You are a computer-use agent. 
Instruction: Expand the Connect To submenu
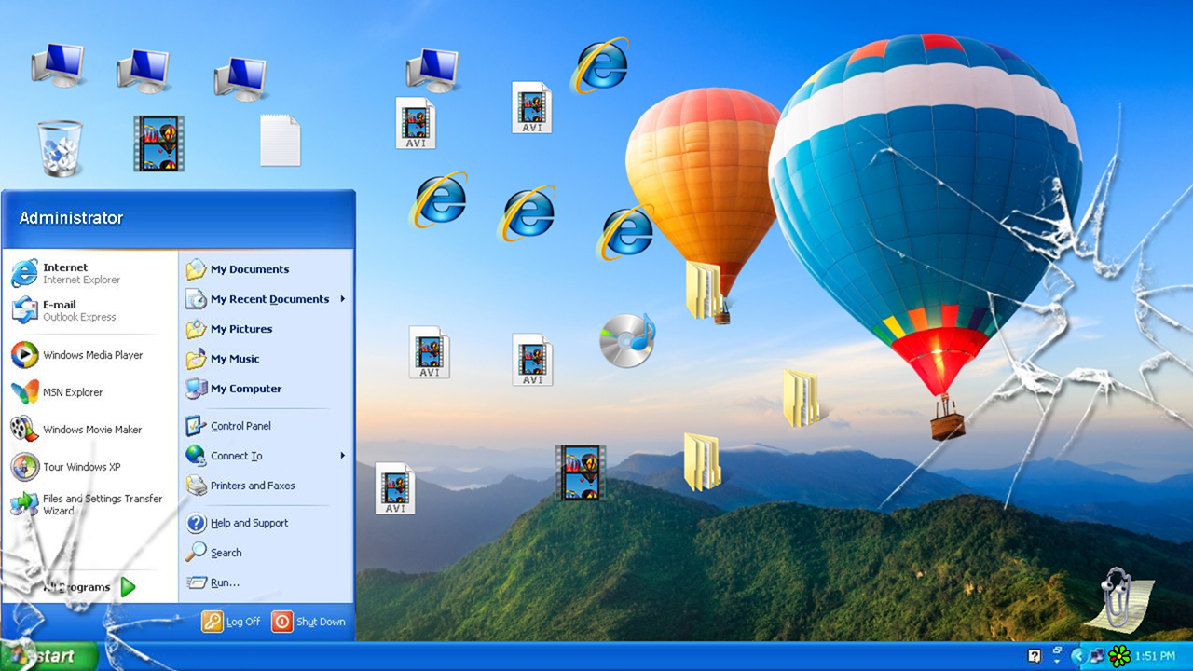pyautogui.click(x=266, y=456)
